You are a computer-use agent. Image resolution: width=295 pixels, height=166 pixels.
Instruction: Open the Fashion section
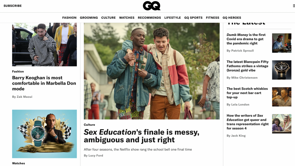coord(69,18)
